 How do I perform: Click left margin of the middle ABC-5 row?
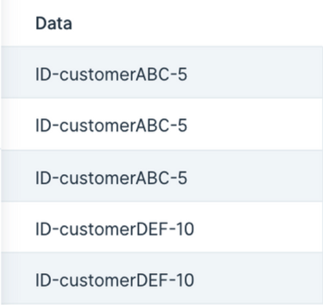18,124
